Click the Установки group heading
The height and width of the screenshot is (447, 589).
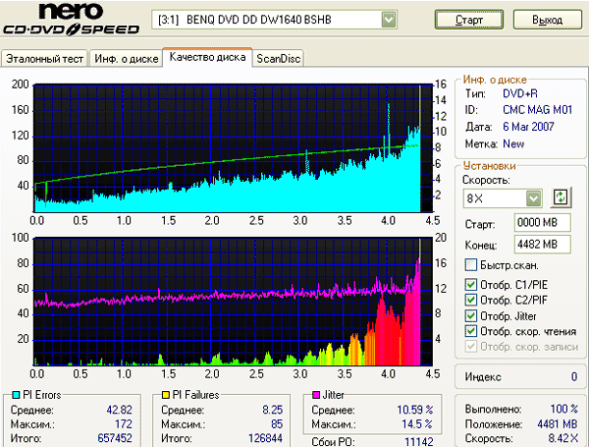tap(489, 166)
